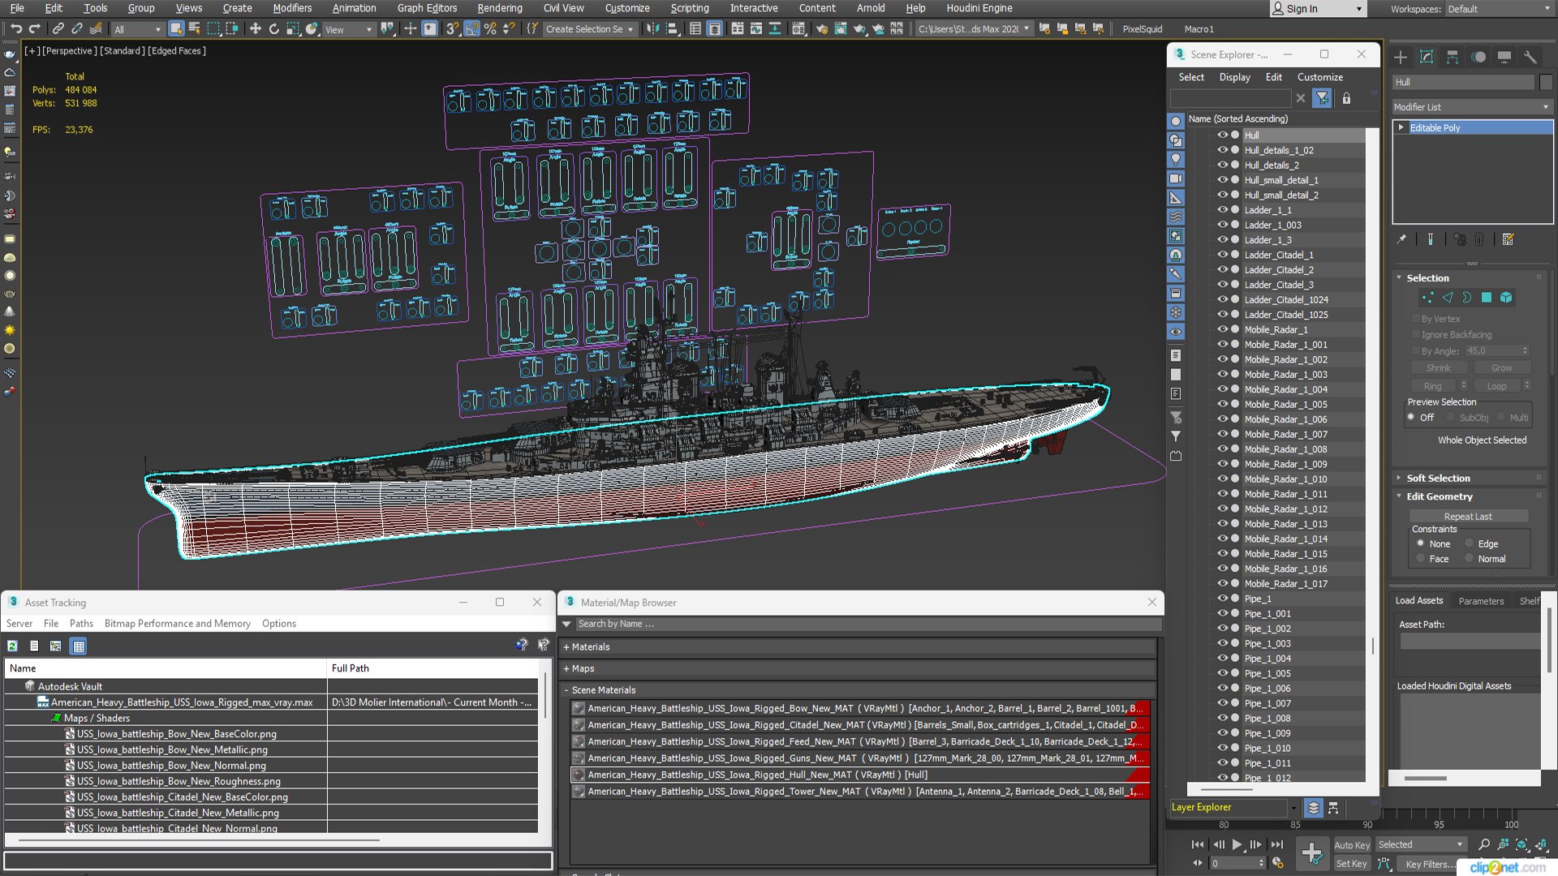This screenshot has width=1558, height=876.
Task: Open the Mirror tool
Action: pyautogui.click(x=652, y=28)
